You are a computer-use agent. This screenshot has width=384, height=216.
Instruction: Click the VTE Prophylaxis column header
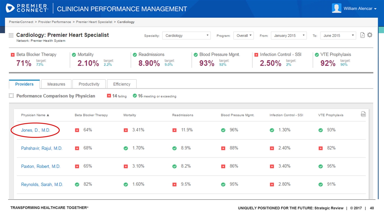tap(331, 115)
